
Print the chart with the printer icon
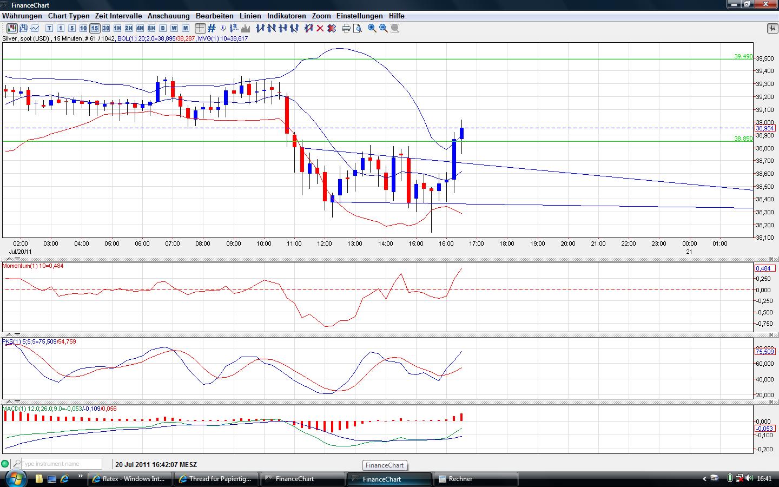click(x=346, y=28)
